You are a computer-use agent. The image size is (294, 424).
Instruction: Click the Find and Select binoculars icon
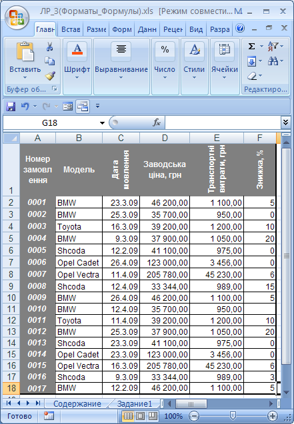(273, 61)
